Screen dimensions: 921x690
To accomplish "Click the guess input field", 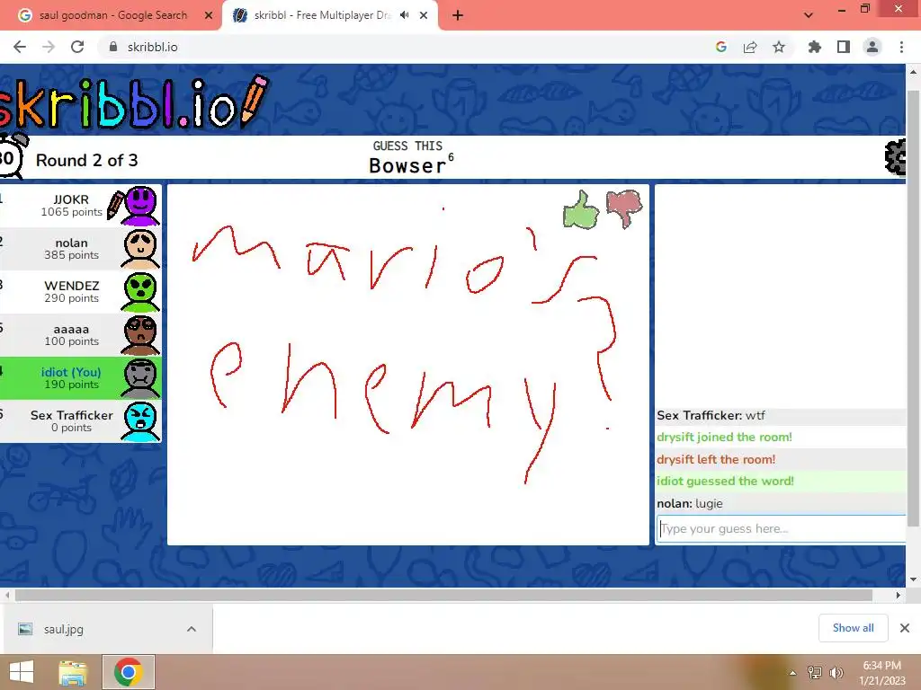I will 782,528.
